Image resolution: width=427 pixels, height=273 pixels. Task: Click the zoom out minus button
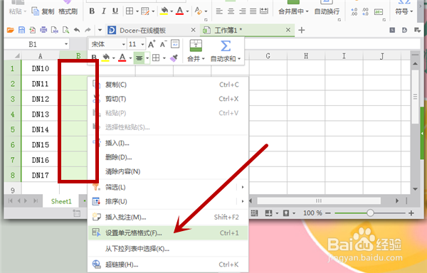point(328,213)
